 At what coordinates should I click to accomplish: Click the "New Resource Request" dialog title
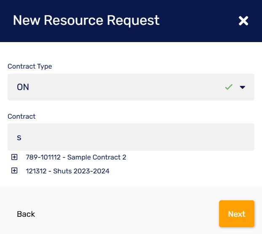pyautogui.click(x=86, y=20)
